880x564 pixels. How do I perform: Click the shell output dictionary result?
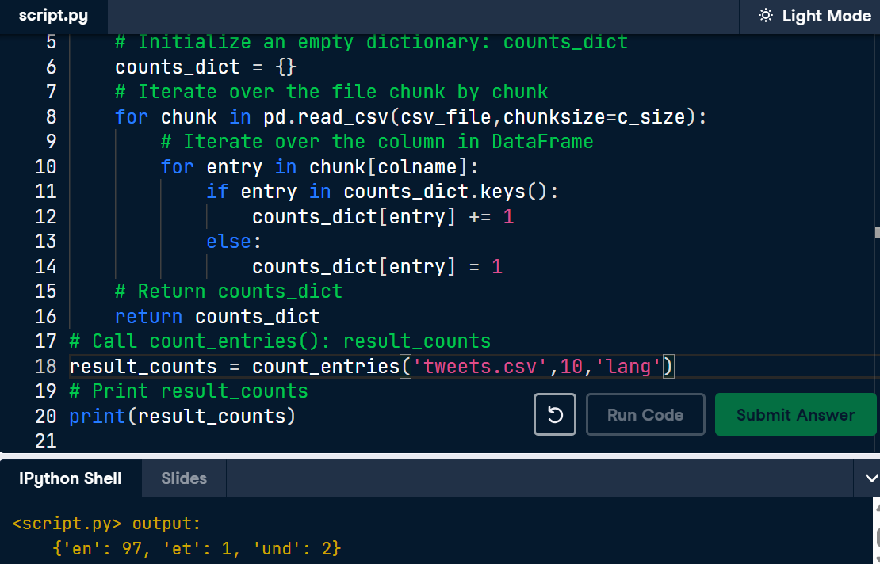197,548
